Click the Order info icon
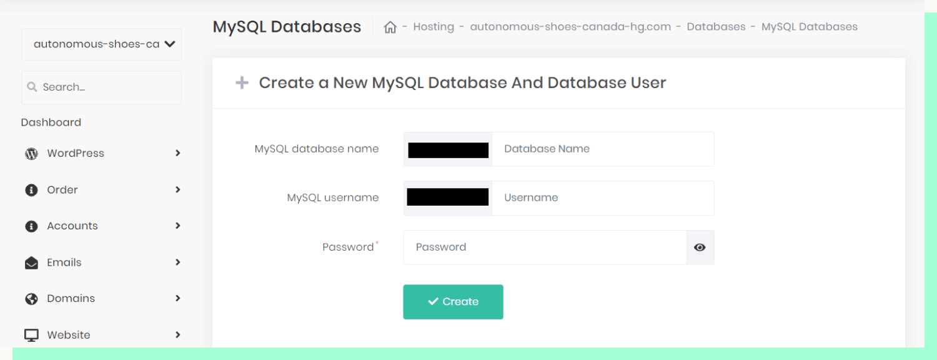This screenshot has height=360, width=937. pyautogui.click(x=31, y=190)
